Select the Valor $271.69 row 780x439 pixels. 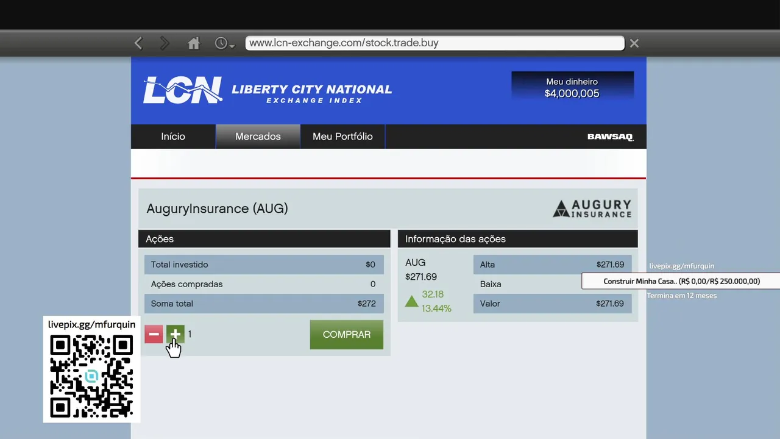click(553, 304)
